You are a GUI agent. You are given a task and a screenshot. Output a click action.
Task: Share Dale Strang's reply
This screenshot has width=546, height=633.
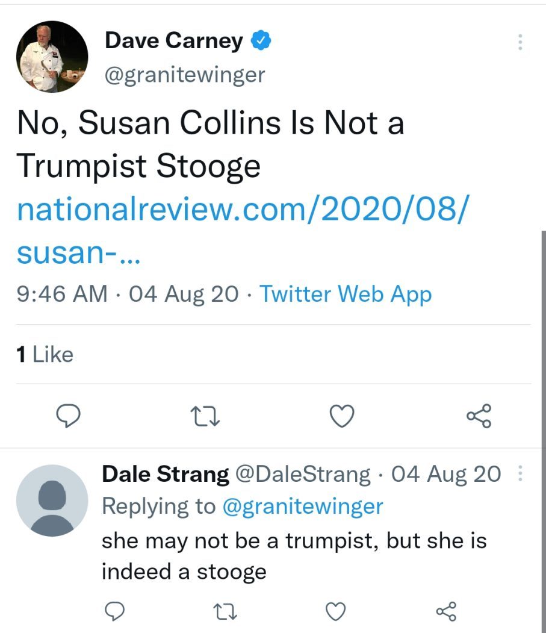(446, 611)
